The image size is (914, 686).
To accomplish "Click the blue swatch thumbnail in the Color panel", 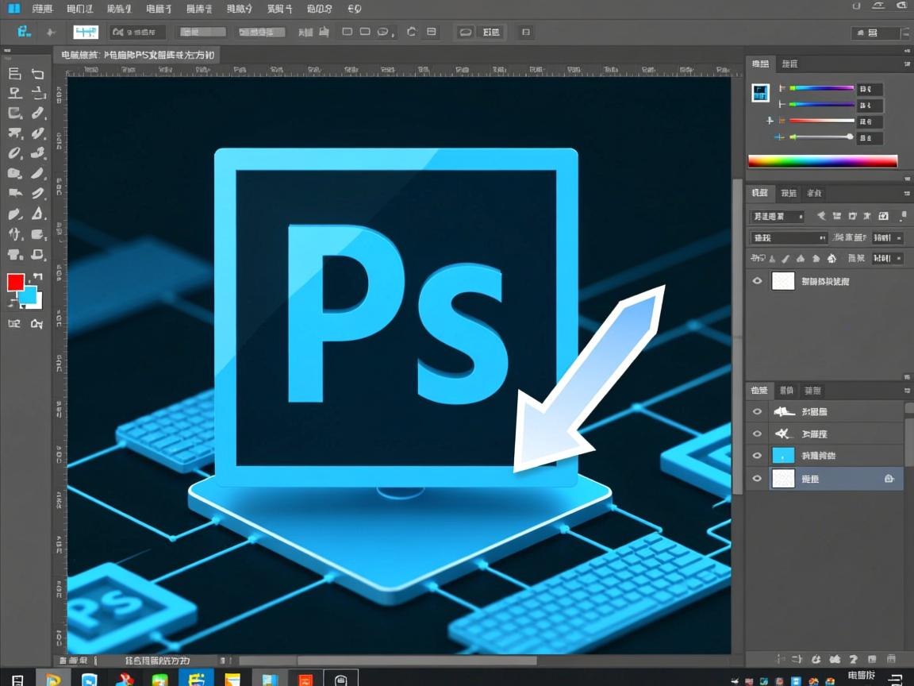I will coord(760,92).
